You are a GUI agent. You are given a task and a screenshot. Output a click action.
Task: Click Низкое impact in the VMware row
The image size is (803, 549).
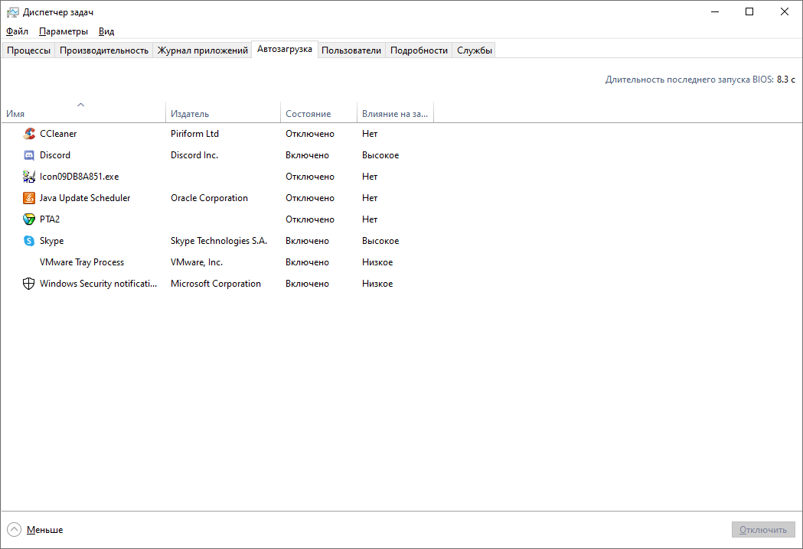[x=377, y=262]
